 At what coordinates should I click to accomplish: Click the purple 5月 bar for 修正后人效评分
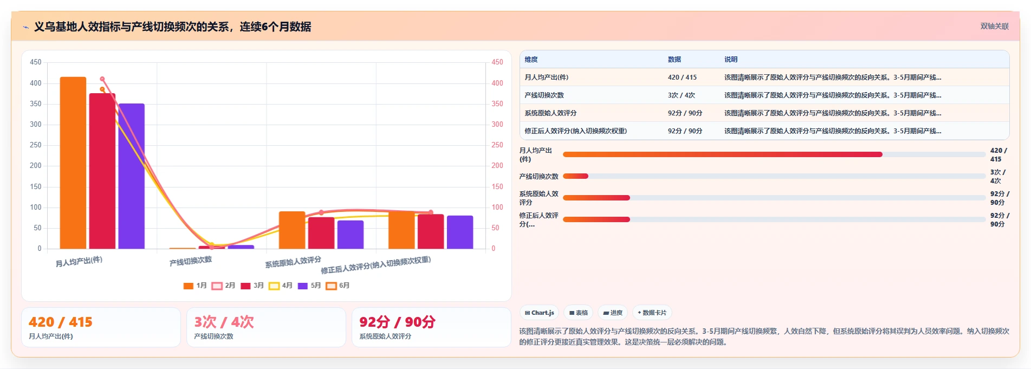pyautogui.click(x=460, y=232)
